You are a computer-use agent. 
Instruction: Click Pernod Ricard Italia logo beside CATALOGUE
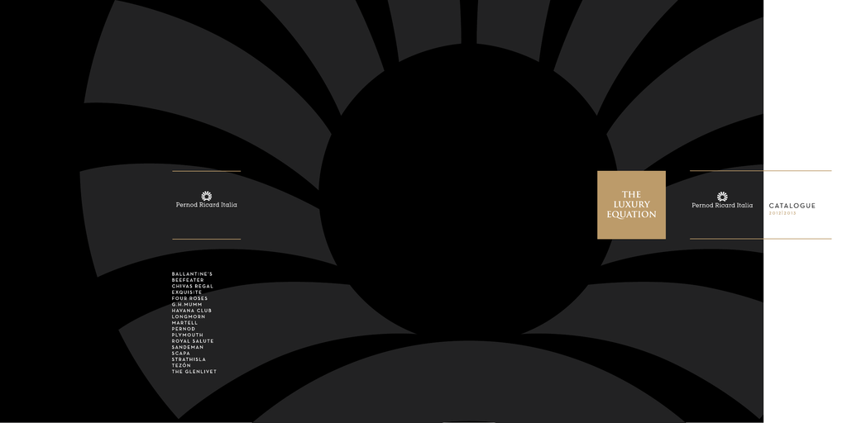[x=722, y=200]
